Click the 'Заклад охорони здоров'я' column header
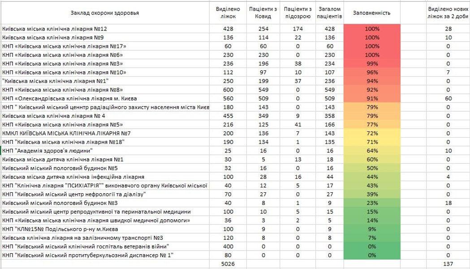Screen dimensions: 470x269 [105, 13]
